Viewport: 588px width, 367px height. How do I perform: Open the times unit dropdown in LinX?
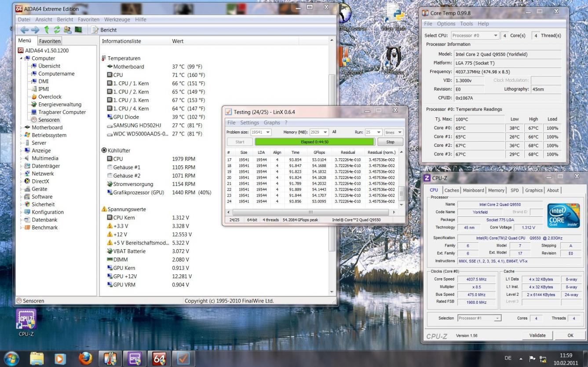(394, 132)
